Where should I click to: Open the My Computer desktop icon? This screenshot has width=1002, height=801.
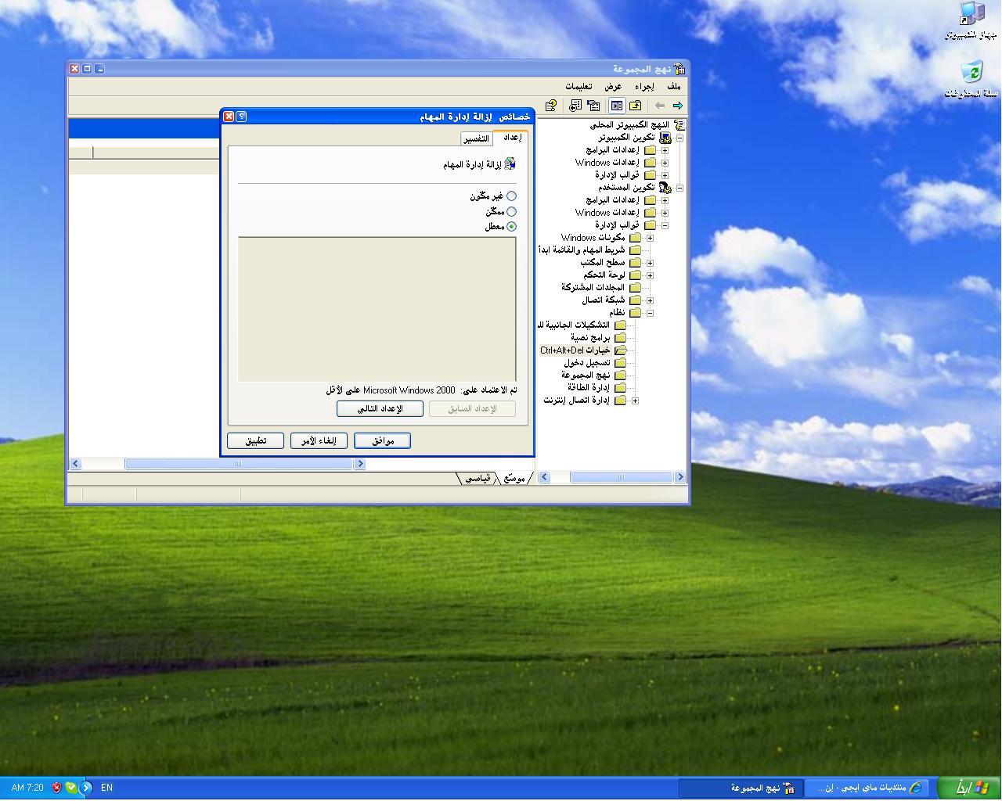click(971, 14)
